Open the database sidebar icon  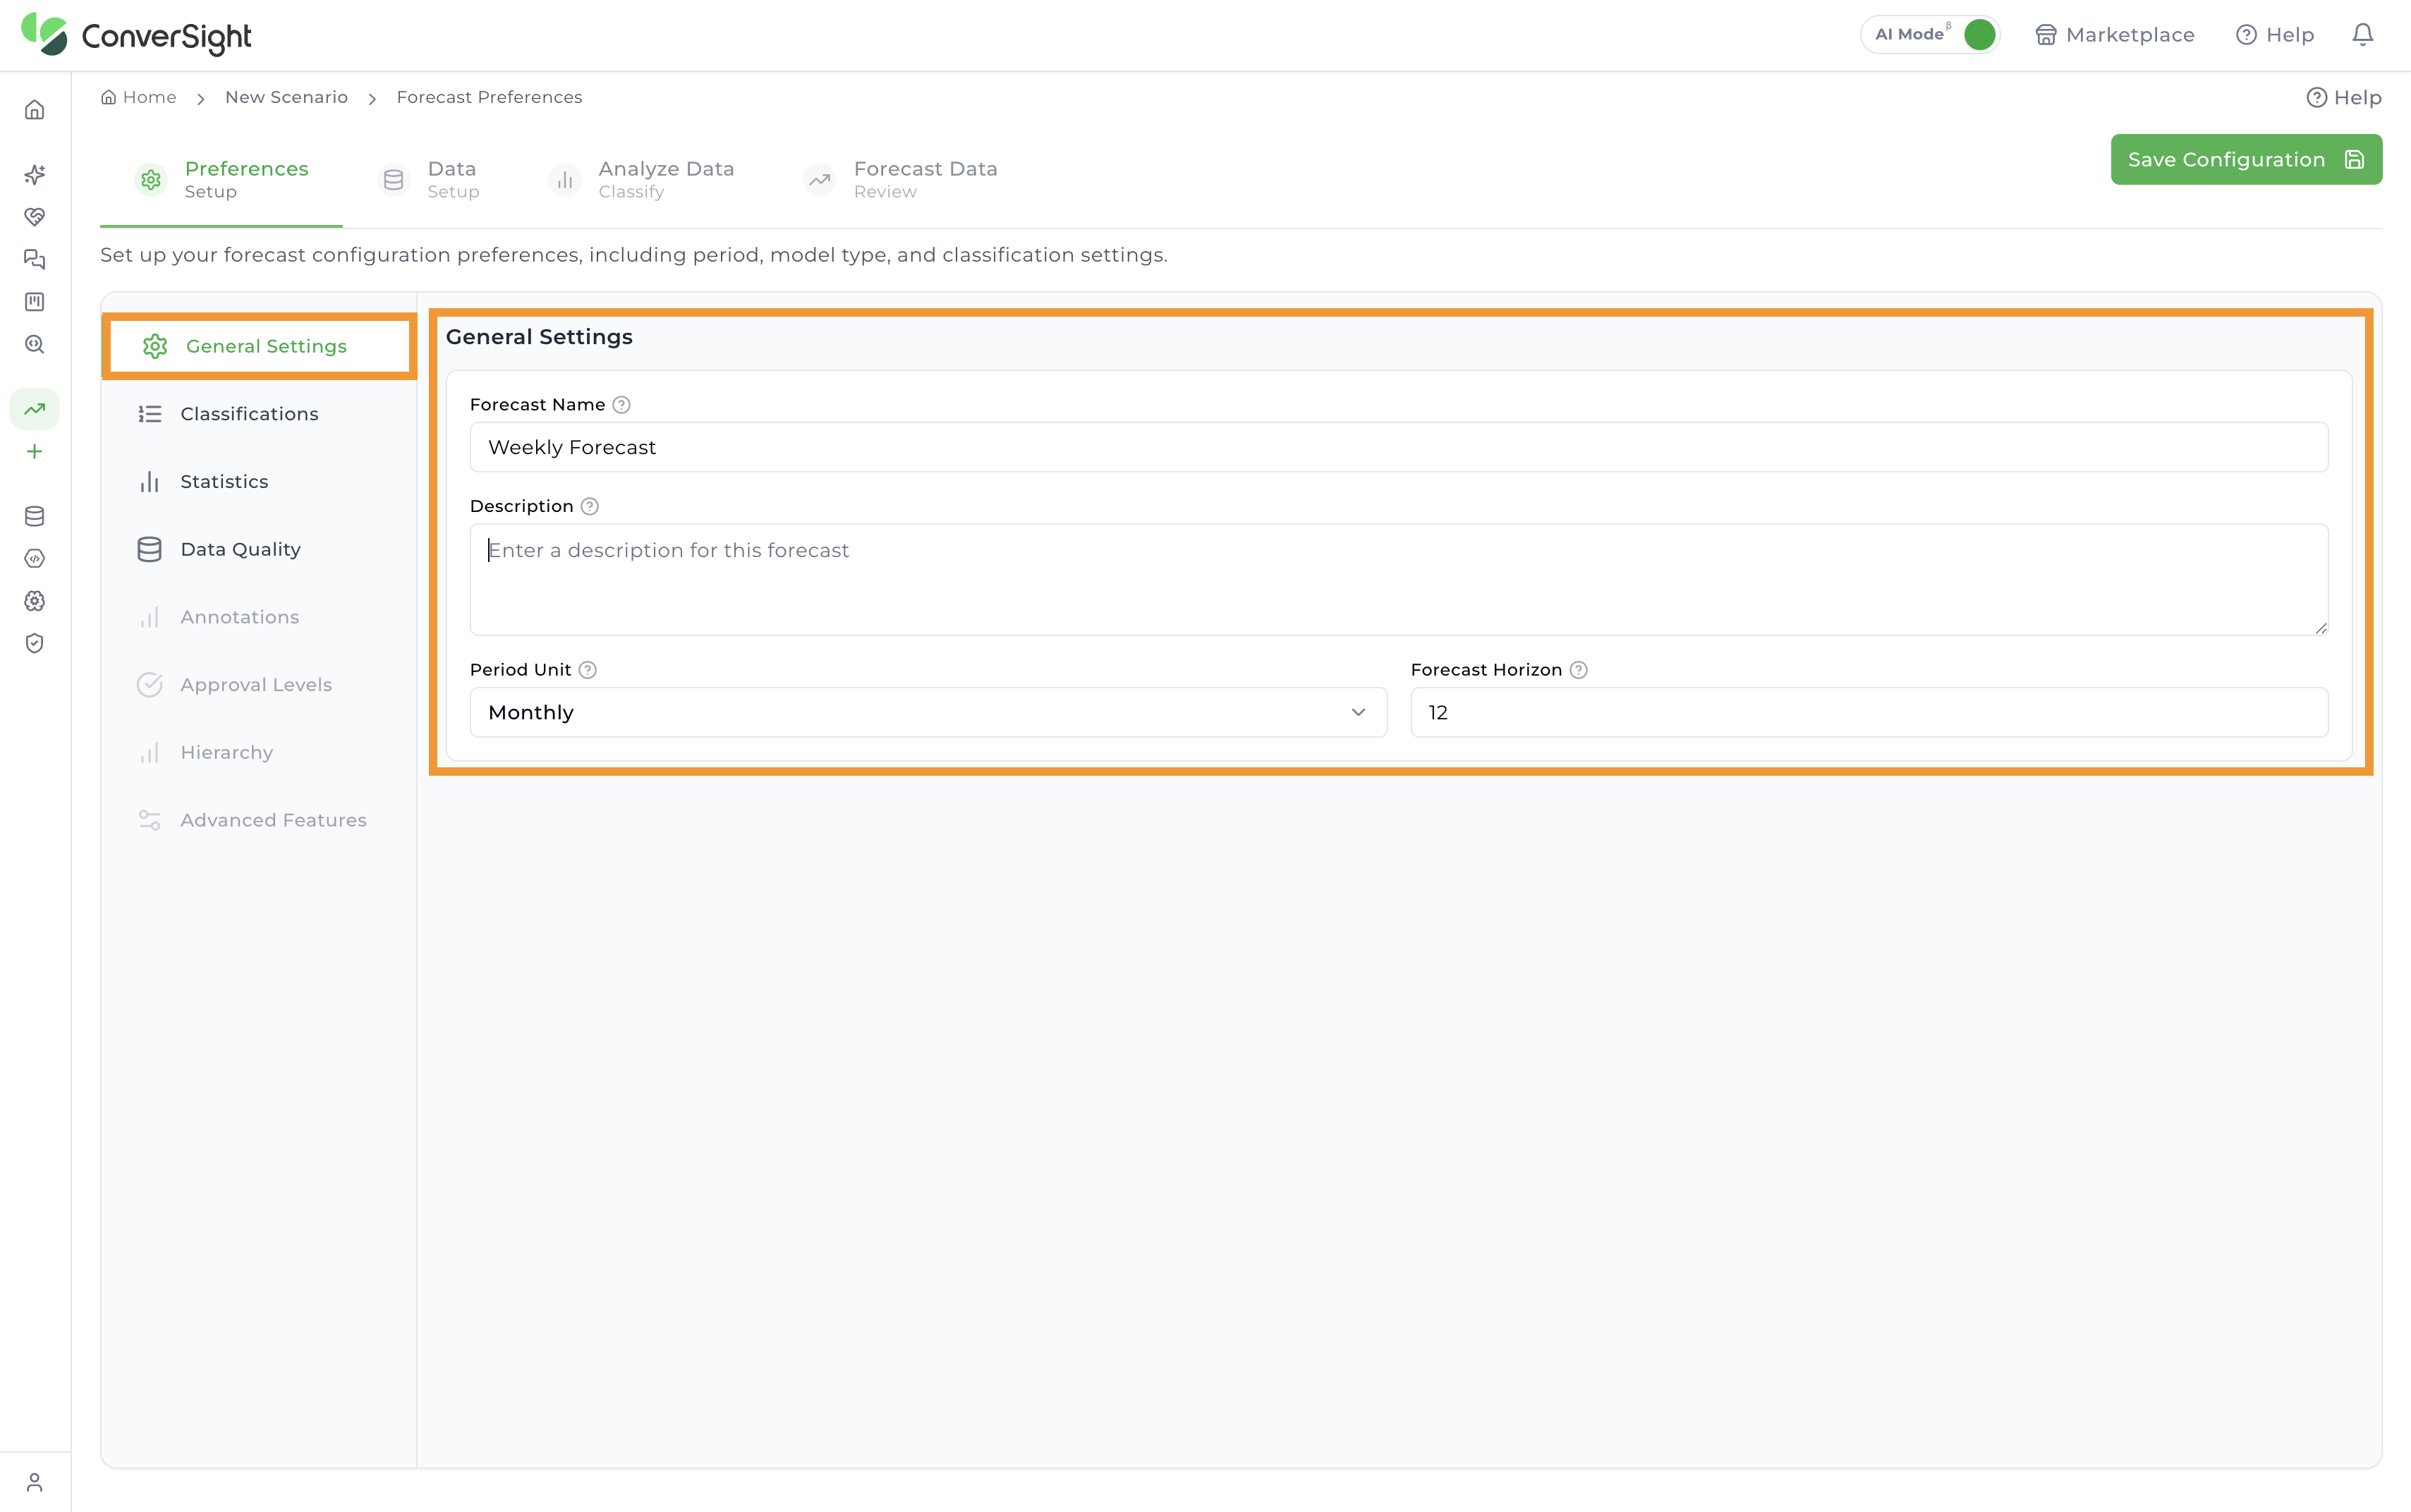coord(35,516)
